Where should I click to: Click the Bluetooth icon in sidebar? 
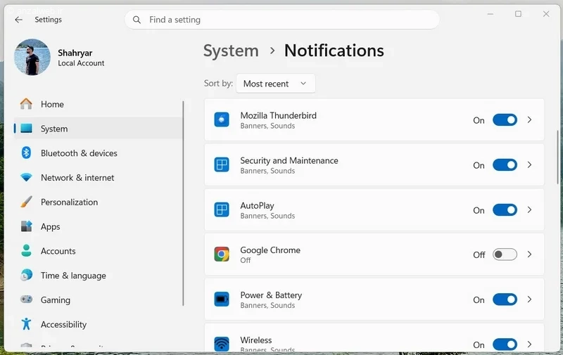point(26,153)
